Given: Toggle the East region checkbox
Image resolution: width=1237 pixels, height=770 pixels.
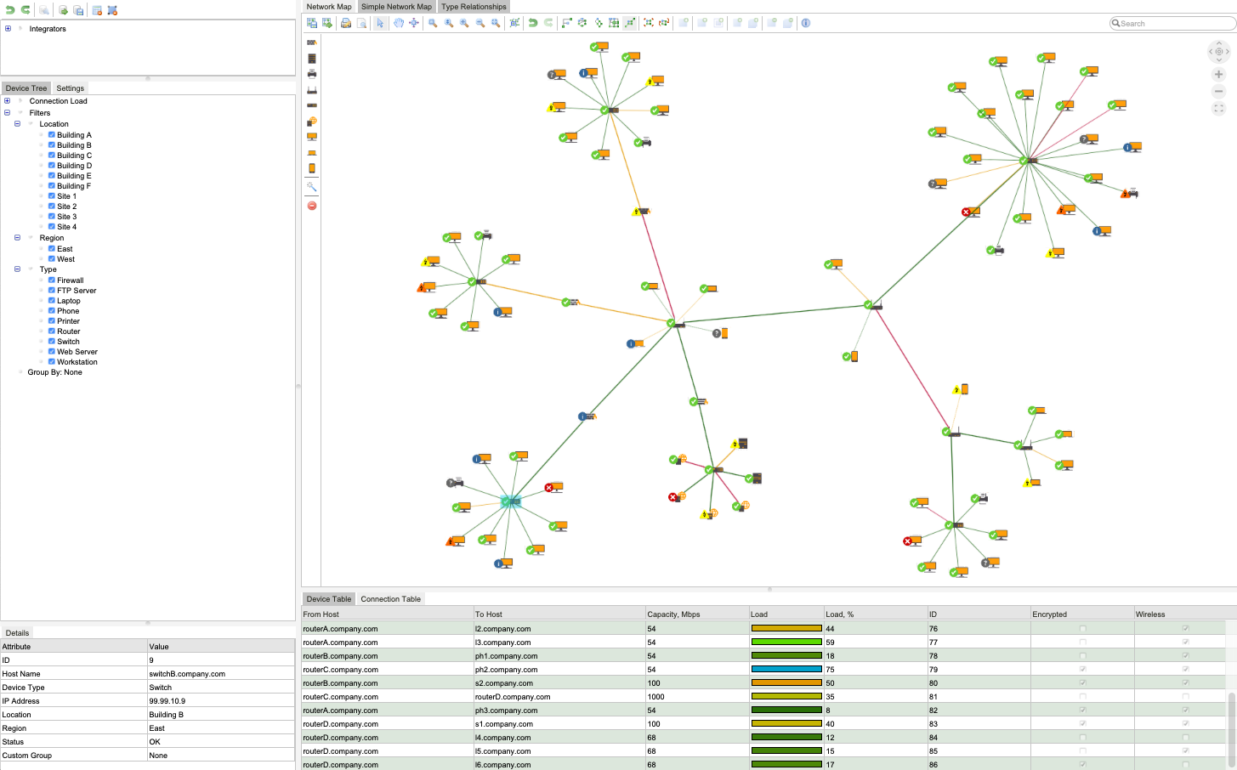Looking at the screenshot, I should pos(52,249).
